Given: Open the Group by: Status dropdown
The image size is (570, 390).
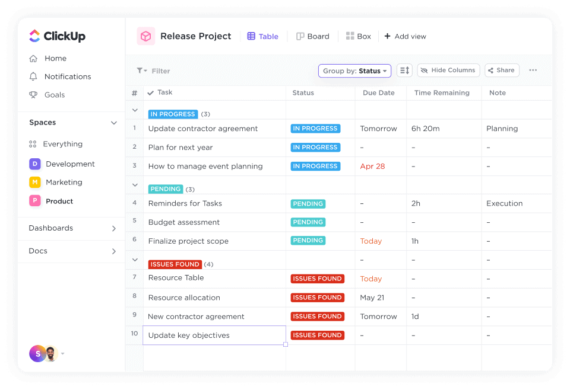Looking at the screenshot, I should [x=355, y=71].
